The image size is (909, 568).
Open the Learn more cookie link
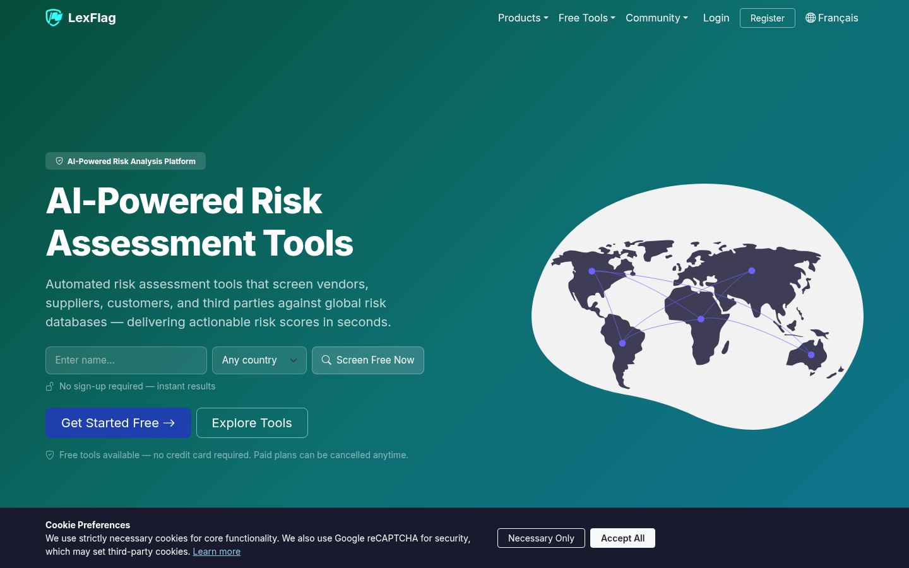click(x=217, y=552)
